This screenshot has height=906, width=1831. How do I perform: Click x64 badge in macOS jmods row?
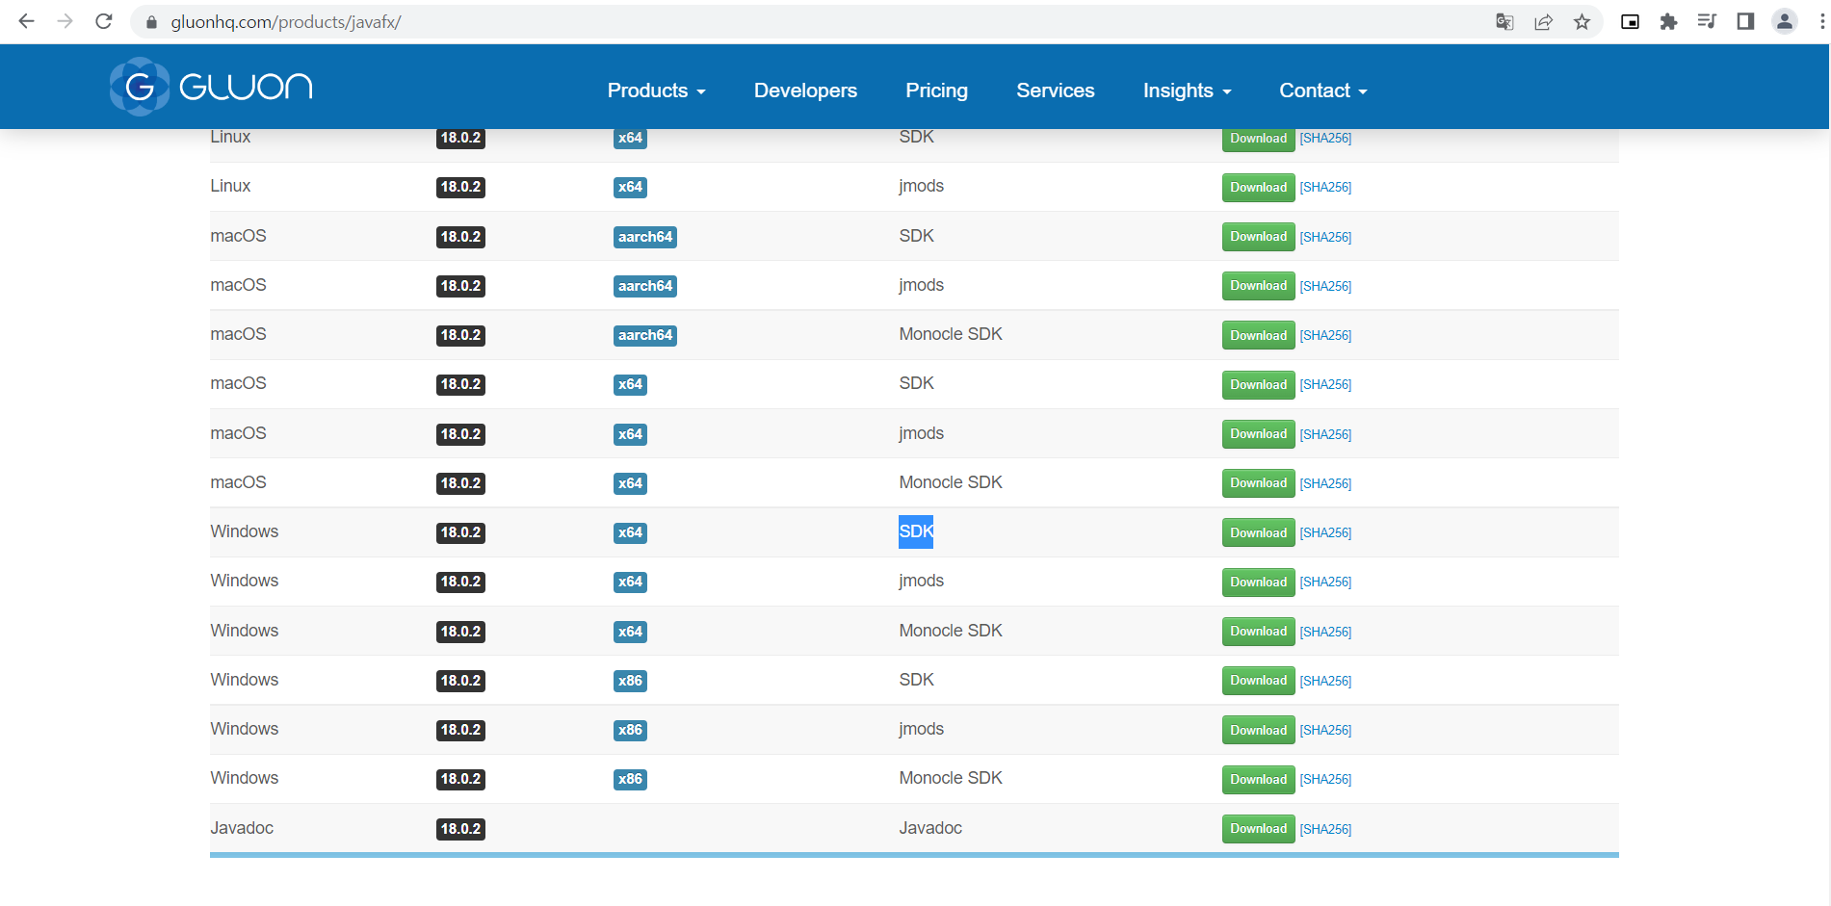(630, 434)
